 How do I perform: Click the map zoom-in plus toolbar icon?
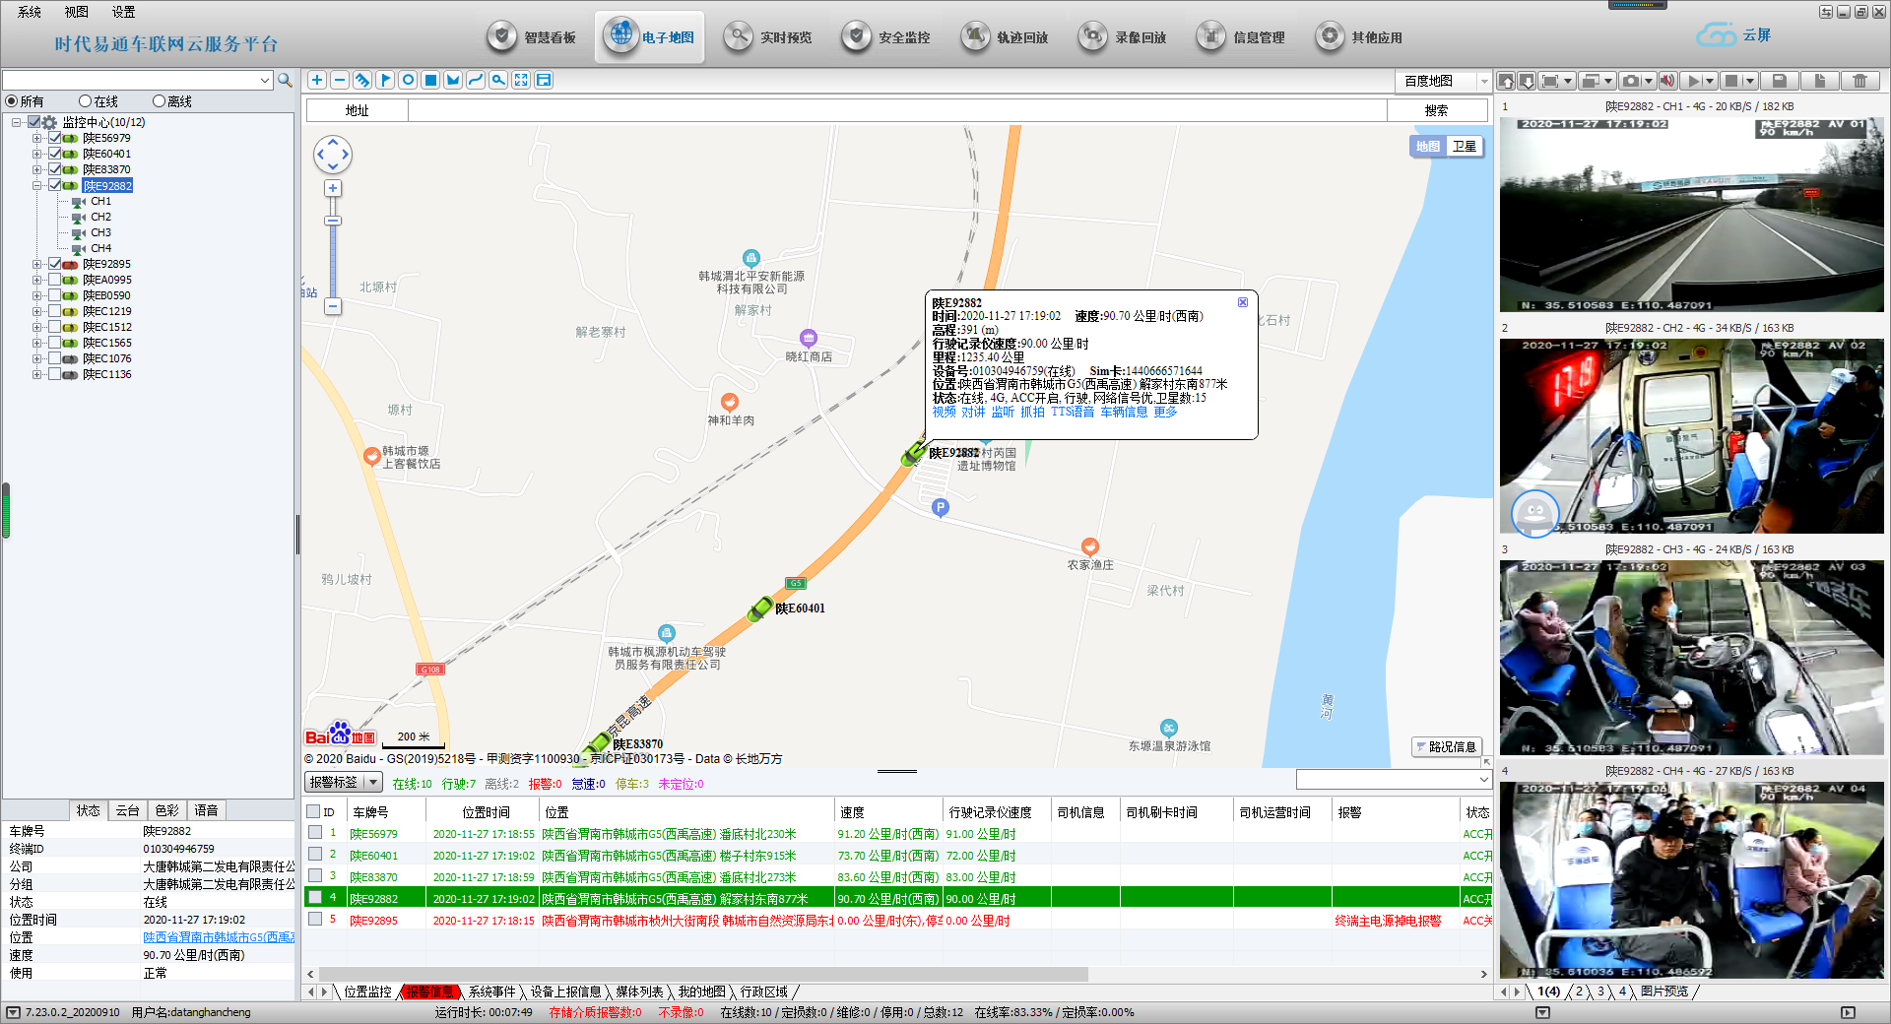(317, 81)
